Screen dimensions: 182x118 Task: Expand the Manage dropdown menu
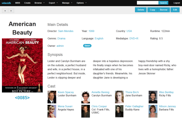[67, 3]
